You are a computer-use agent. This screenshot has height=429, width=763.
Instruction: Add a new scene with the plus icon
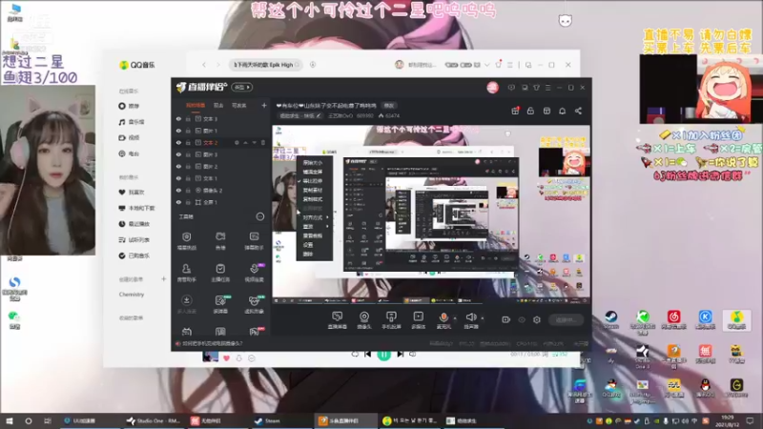(264, 105)
